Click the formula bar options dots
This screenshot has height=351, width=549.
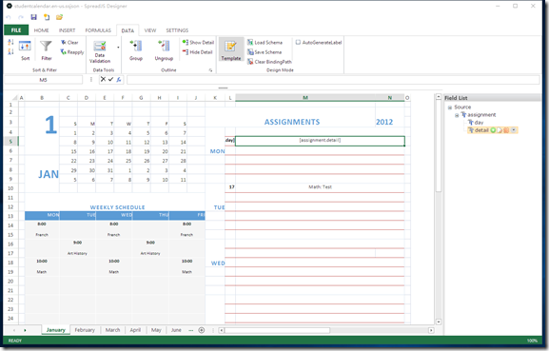tap(91, 80)
